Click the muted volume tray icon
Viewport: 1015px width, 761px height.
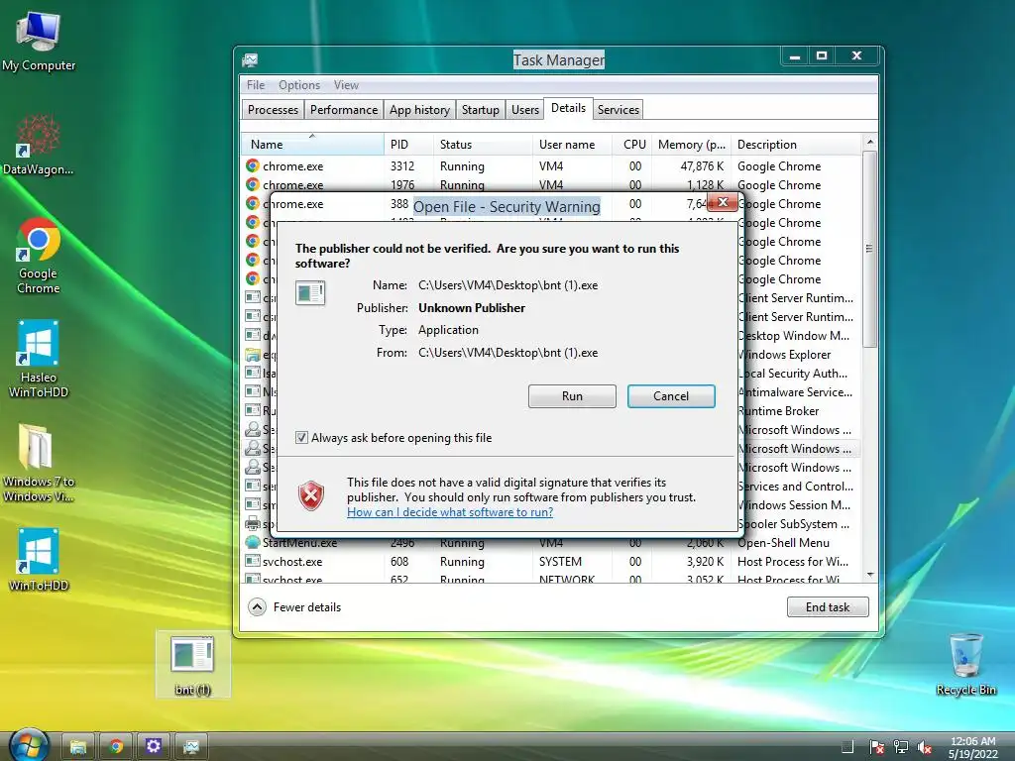(925, 747)
